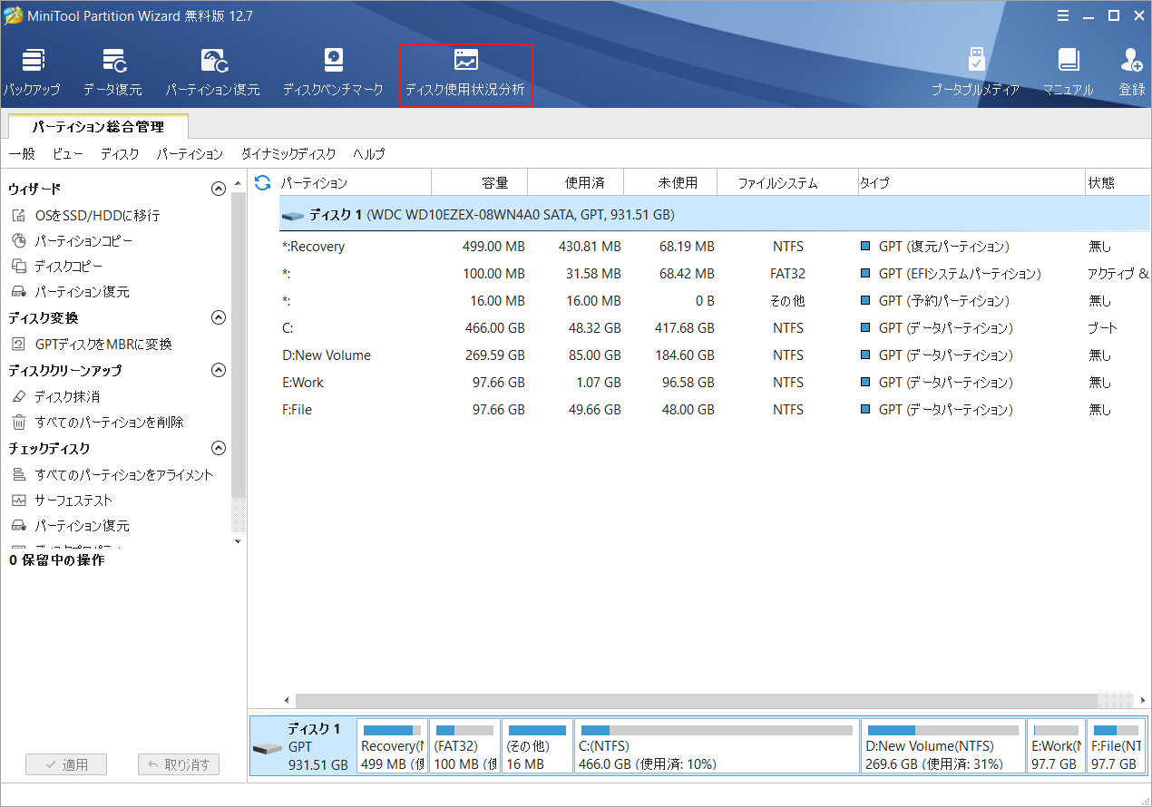This screenshot has height=807, width=1152.
Task: Open the ブータブルメディア builder
Action: [x=976, y=71]
